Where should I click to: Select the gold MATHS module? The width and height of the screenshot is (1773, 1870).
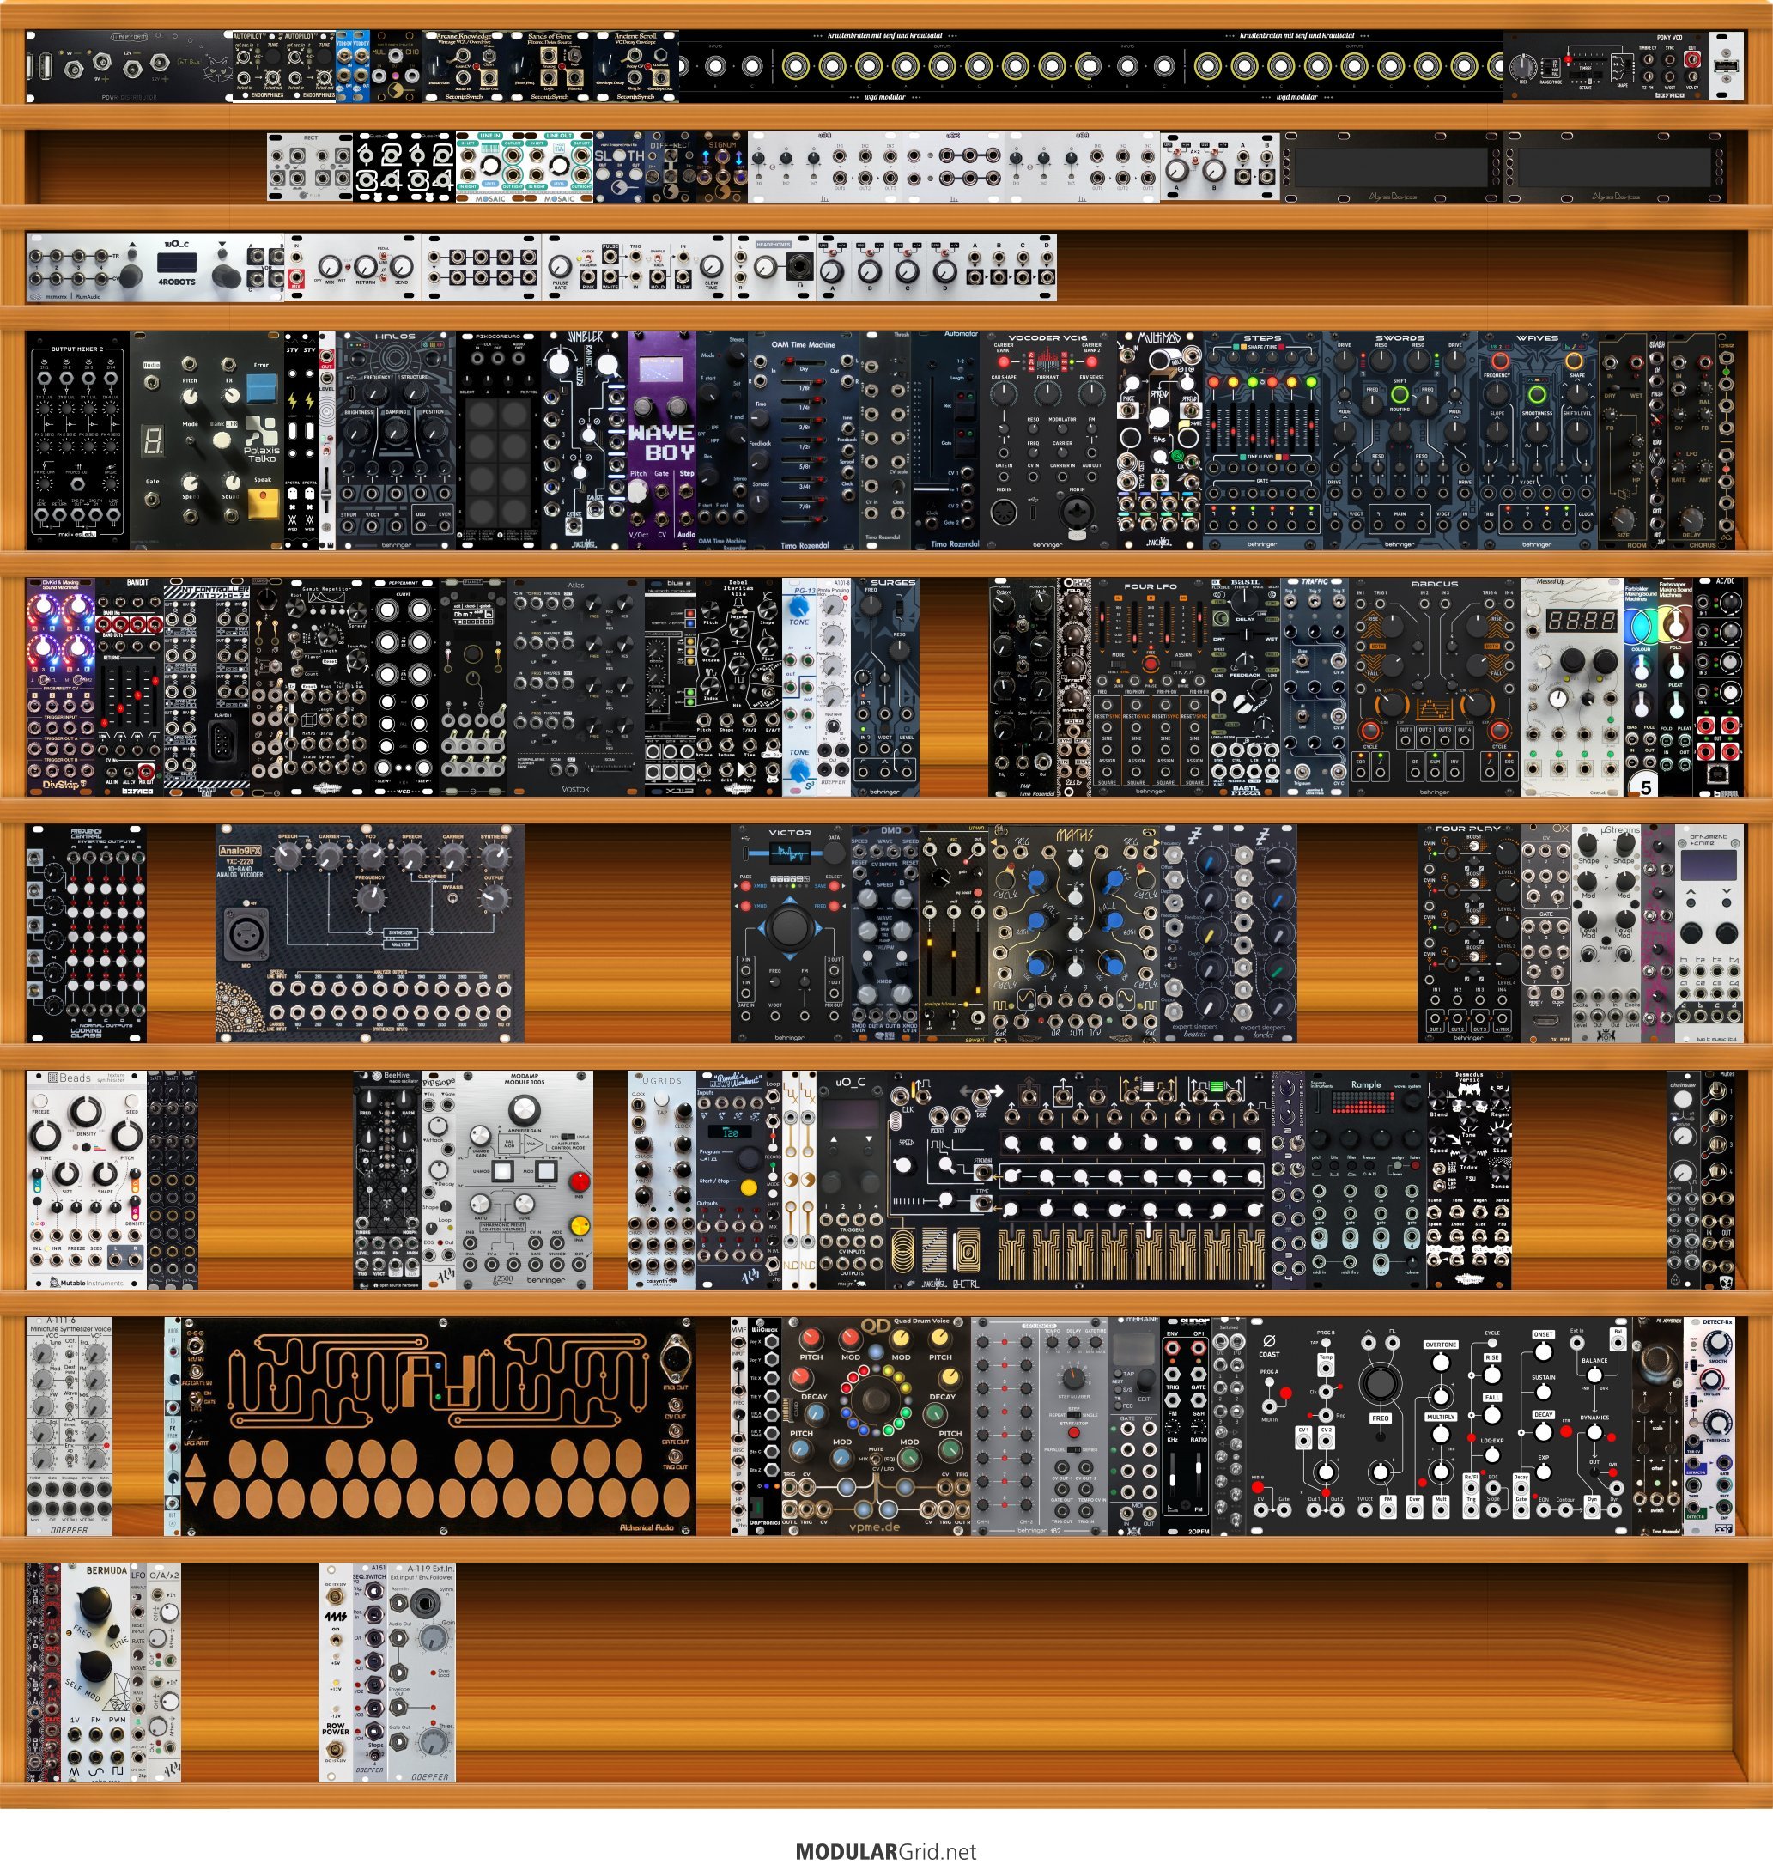(1075, 933)
